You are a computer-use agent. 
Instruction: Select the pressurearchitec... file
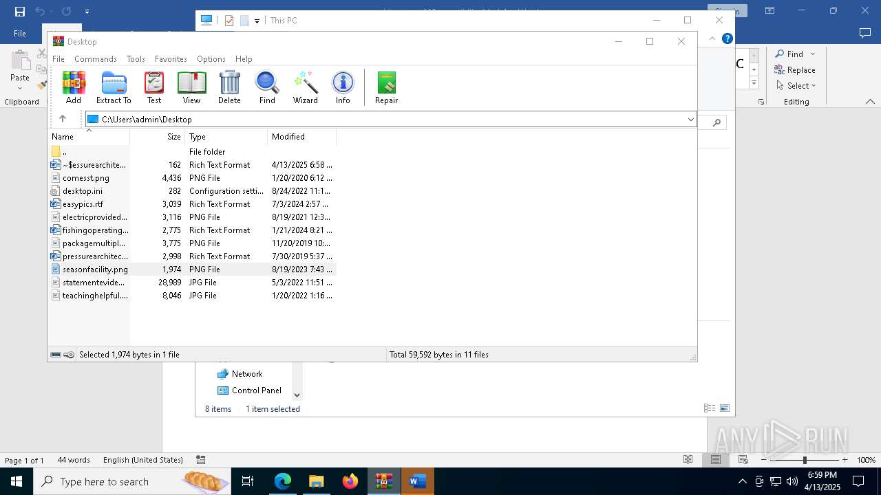193,256
